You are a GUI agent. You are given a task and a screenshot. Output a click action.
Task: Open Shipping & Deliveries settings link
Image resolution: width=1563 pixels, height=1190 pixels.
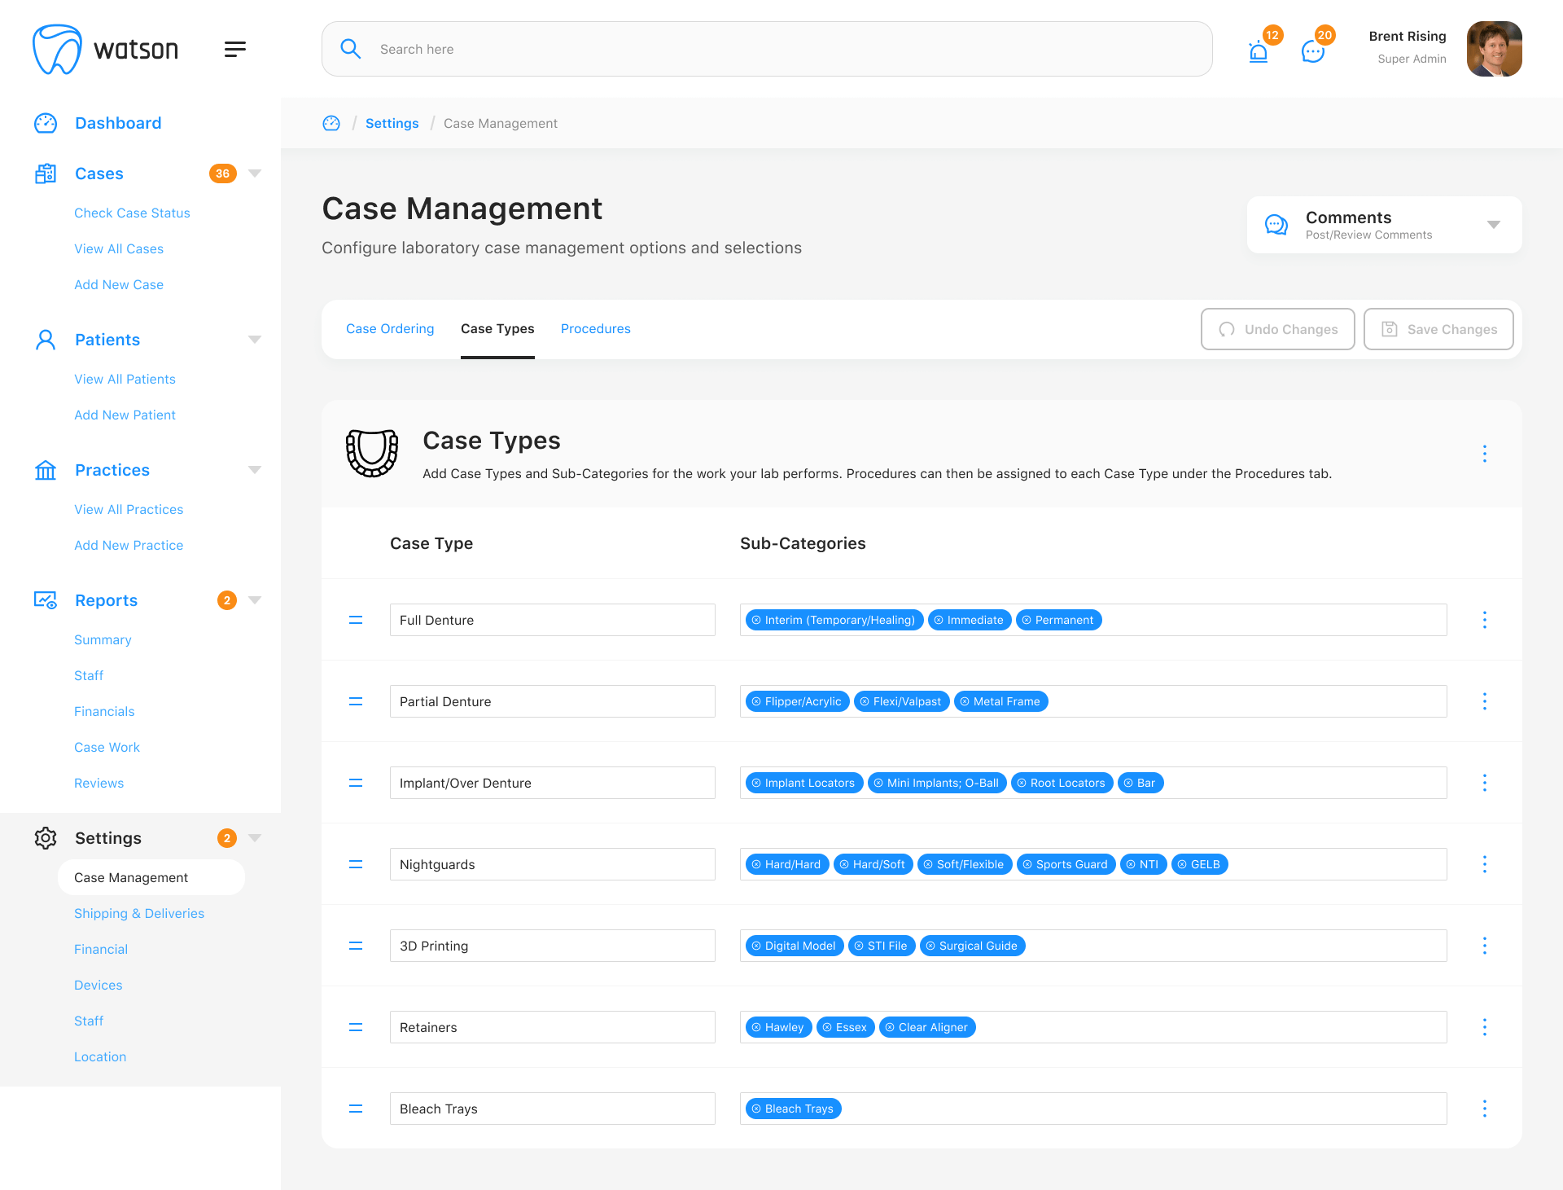pyautogui.click(x=139, y=913)
